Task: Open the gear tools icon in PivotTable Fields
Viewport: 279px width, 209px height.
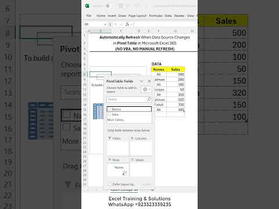Action: [145, 89]
